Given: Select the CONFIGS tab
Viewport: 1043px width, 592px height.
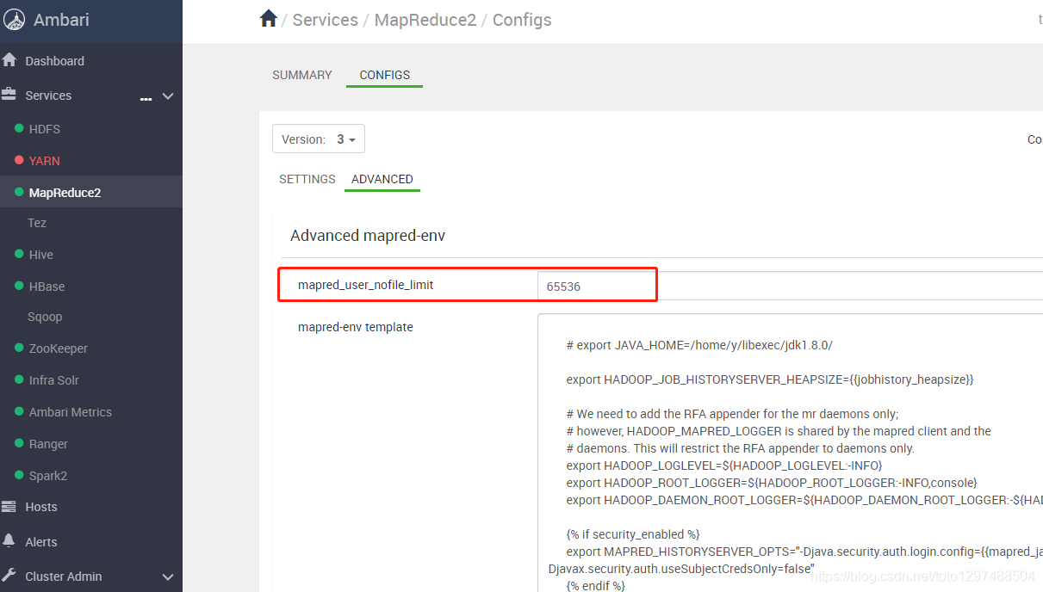Looking at the screenshot, I should coord(385,75).
